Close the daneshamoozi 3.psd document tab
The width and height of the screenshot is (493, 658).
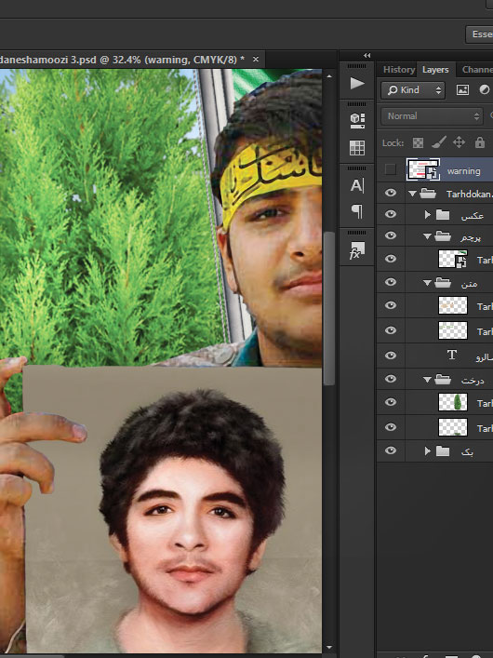coord(256,60)
